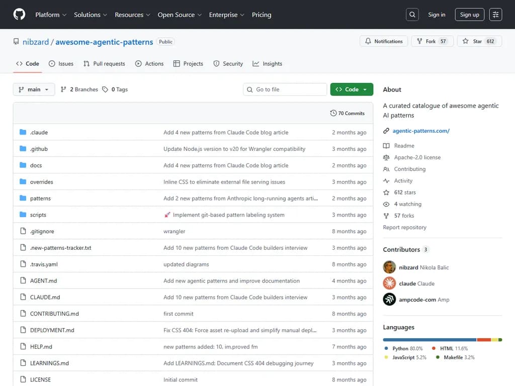Click the 70 Commits history icon

(x=333, y=113)
